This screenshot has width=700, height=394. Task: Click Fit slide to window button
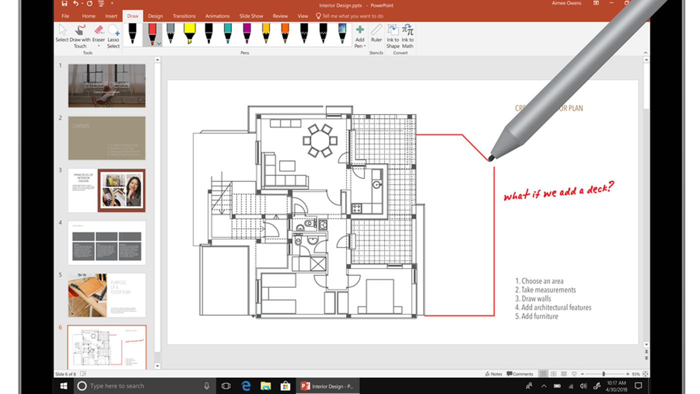(x=645, y=374)
